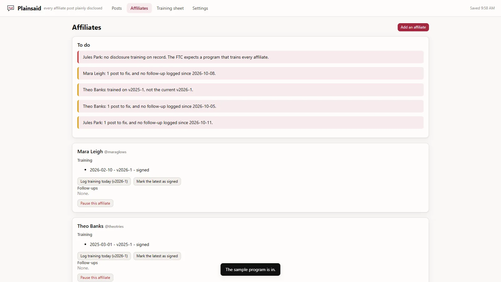The width and height of the screenshot is (501, 282).
Task: Mark Theo Banks's latest training as signed
Action: [x=157, y=256]
